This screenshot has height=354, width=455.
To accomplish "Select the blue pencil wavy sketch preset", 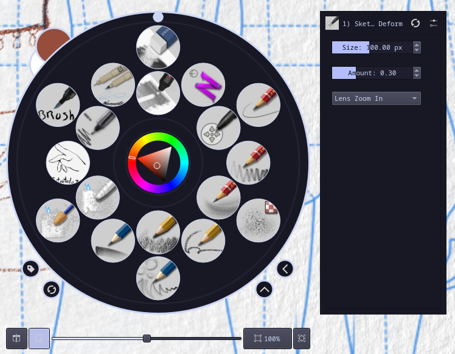I will click(x=158, y=278).
